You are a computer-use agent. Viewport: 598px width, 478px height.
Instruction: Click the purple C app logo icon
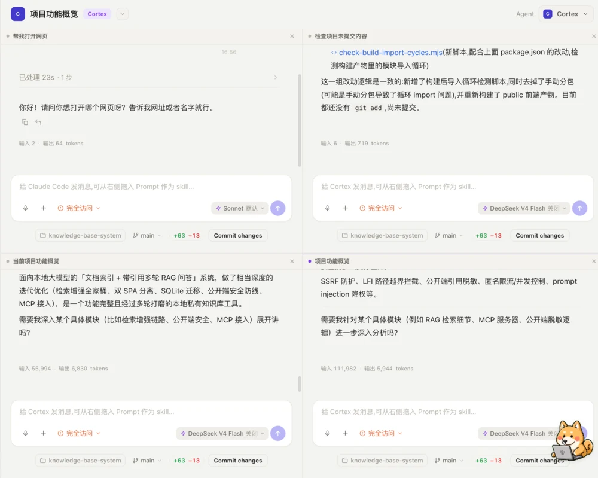click(17, 14)
